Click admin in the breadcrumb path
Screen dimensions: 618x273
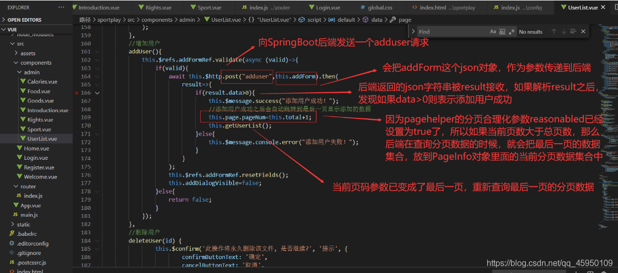click(x=188, y=20)
